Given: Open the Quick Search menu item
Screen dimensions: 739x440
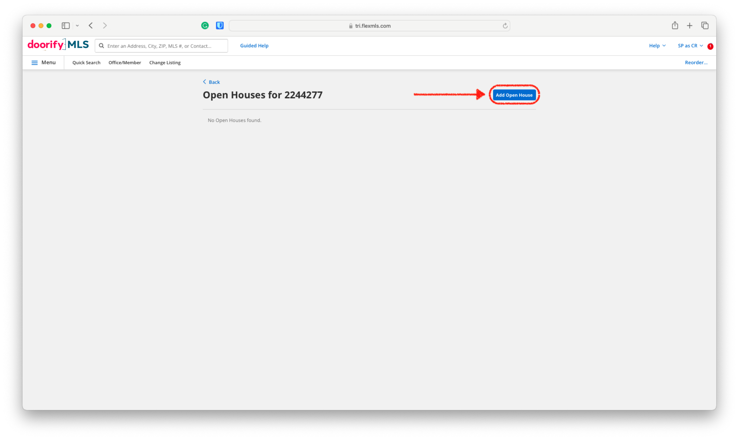Looking at the screenshot, I should coord(86,63).
